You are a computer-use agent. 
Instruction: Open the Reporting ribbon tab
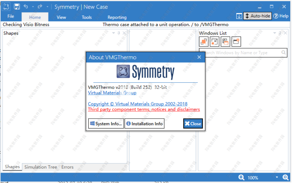117,17
